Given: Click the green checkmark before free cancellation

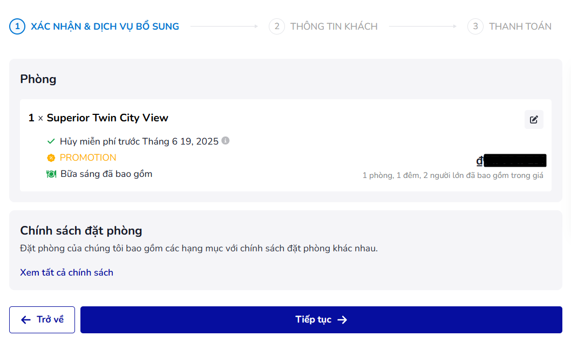Looking at the screenshot, I should [51, 141].
